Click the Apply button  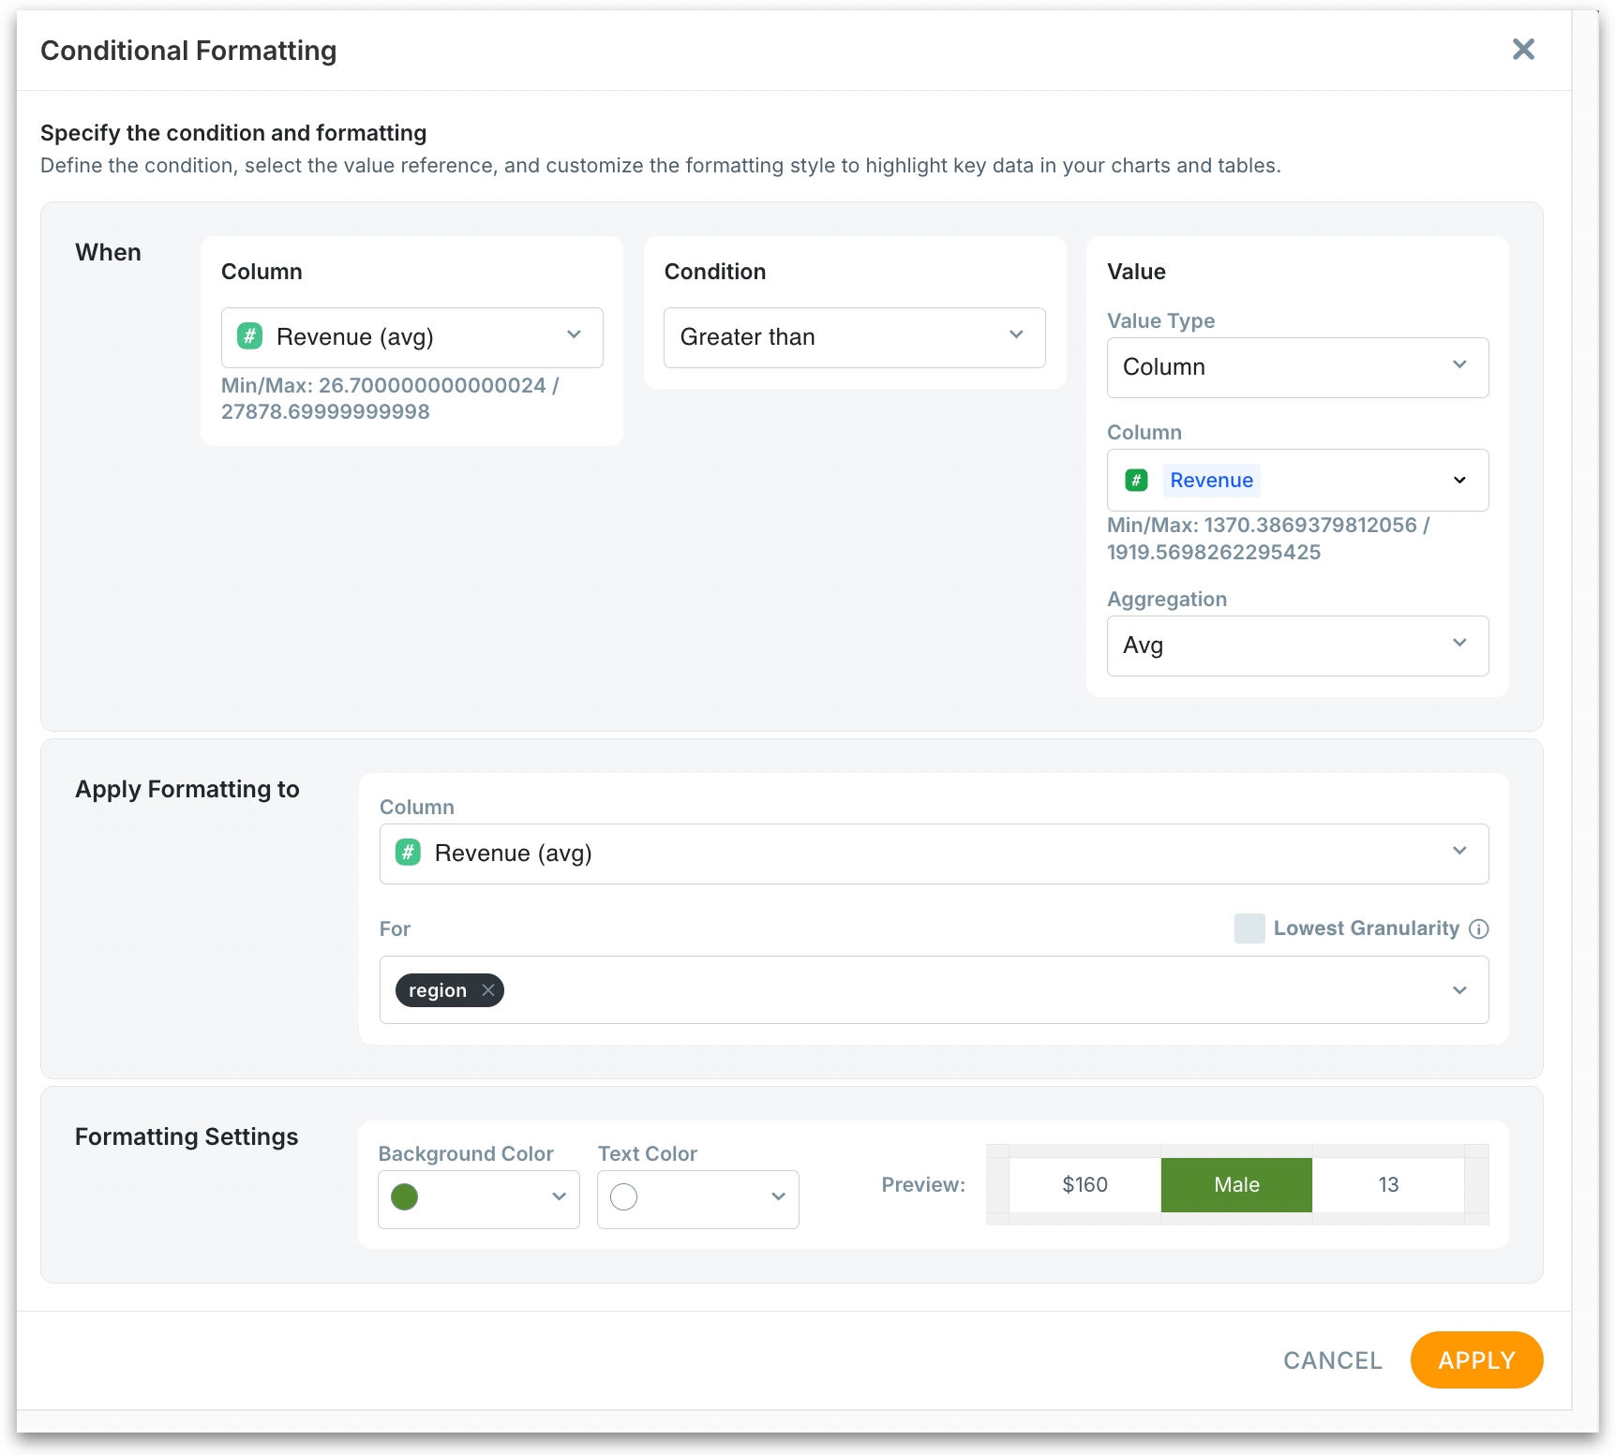[1475, 1360]
